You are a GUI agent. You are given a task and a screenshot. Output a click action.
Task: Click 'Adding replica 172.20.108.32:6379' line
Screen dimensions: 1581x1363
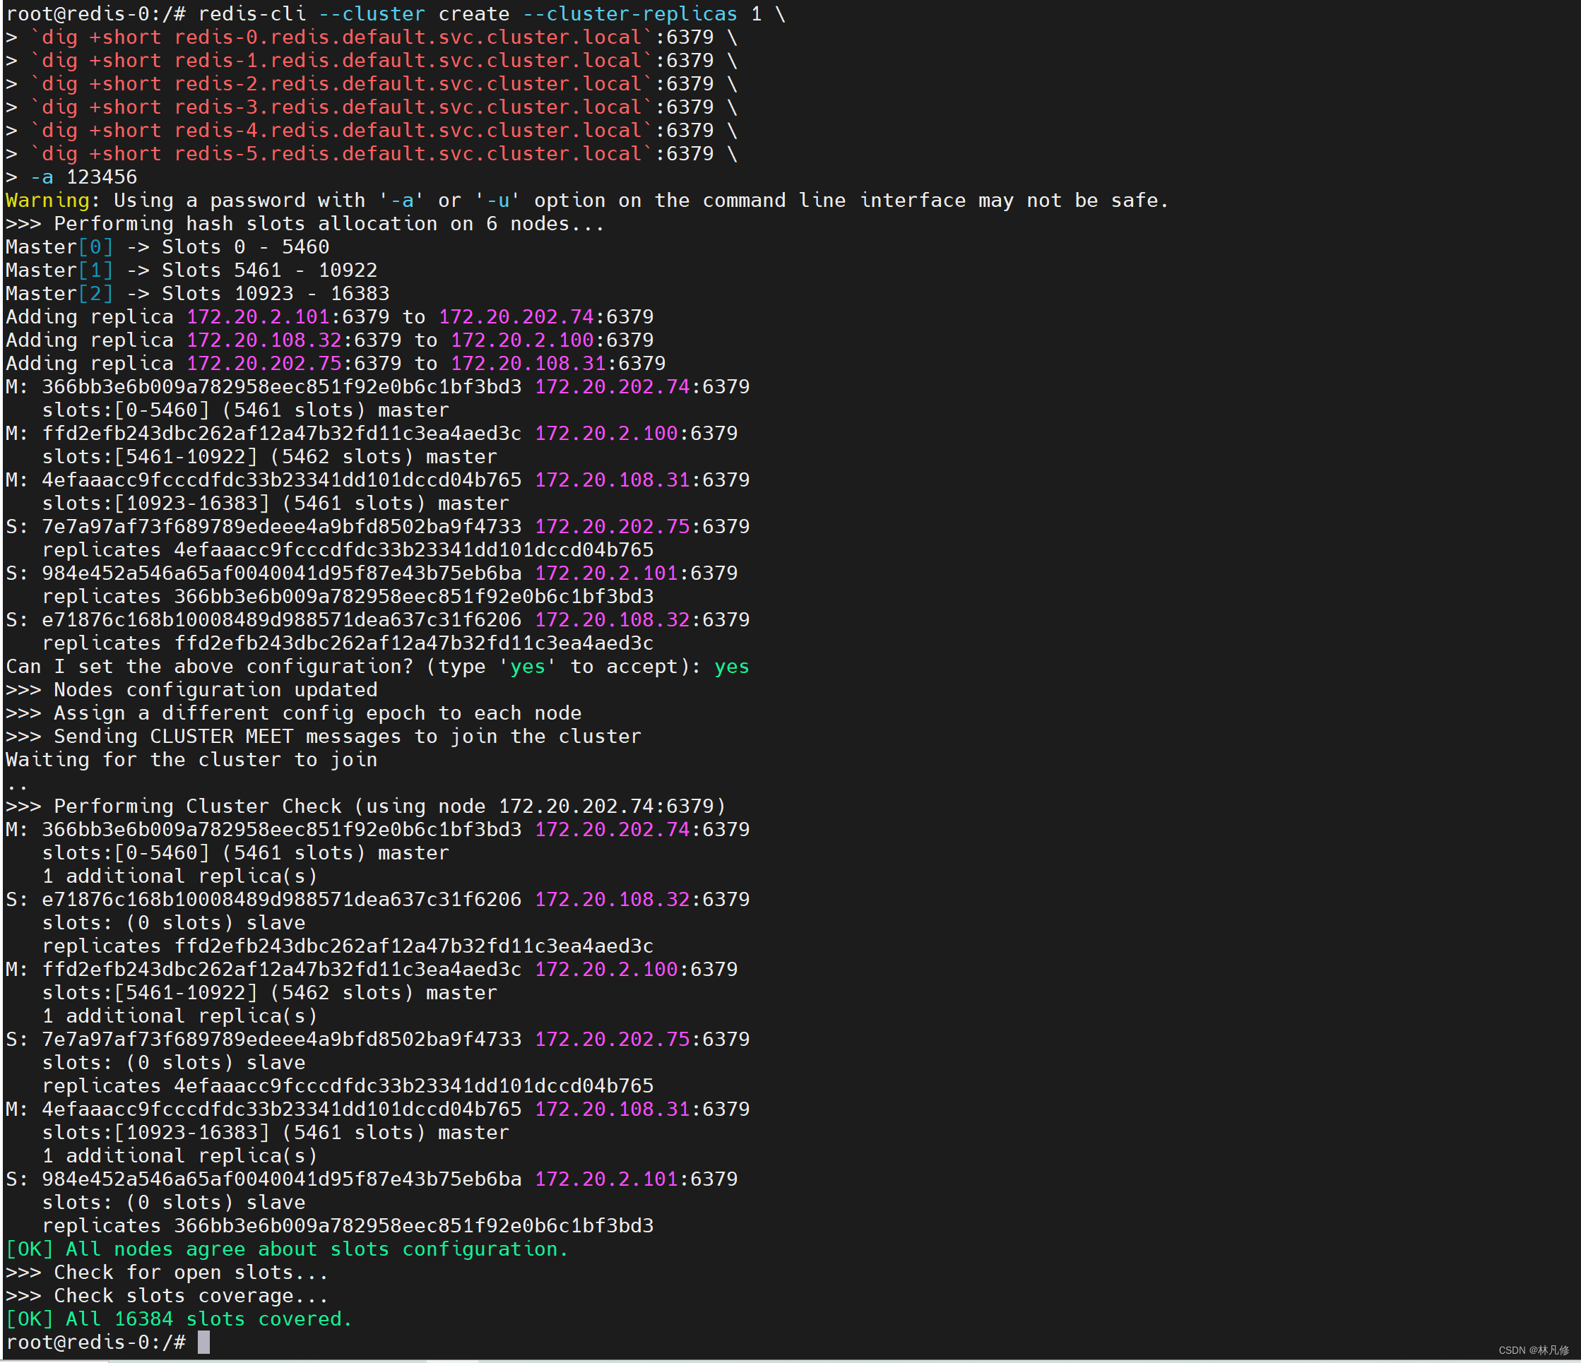click(x=330, y=340)
